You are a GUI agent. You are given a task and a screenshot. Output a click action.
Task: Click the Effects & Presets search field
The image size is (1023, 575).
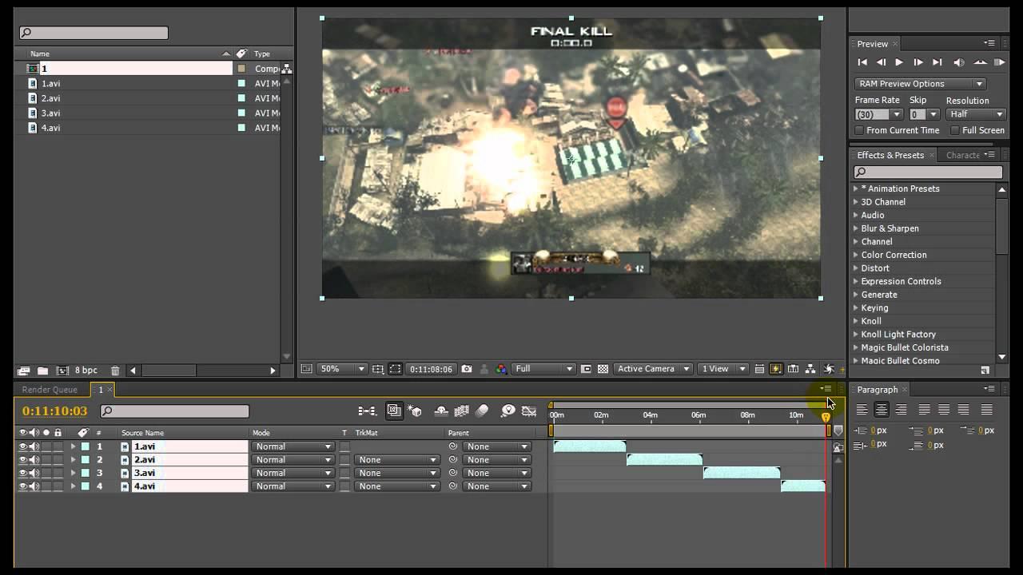tap(928, 172)
